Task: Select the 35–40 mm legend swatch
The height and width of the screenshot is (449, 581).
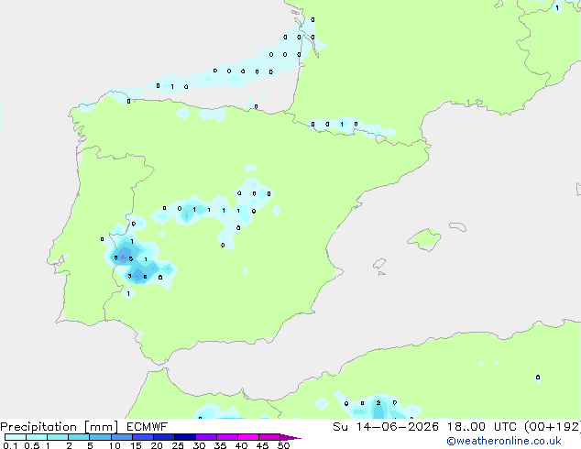Action: pyautogui.click(x=226, y=437)
